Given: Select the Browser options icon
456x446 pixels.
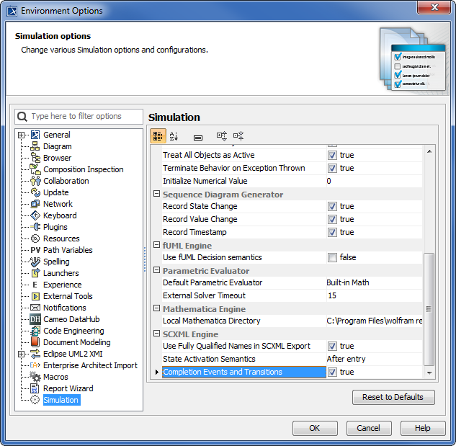Looking at the screenshot, I should point(35,158).
